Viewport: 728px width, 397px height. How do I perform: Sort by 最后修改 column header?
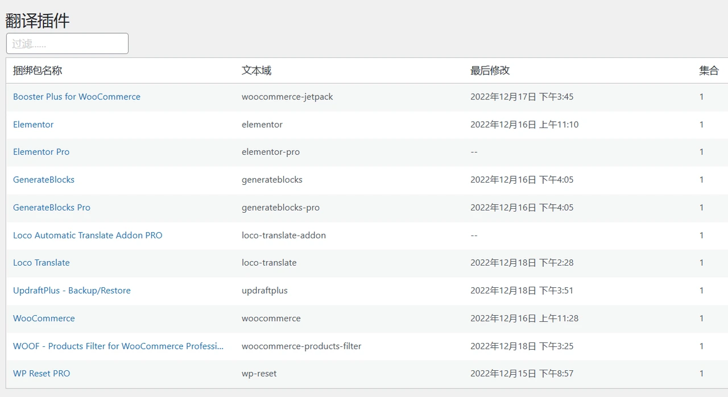[x=490, y=71]
